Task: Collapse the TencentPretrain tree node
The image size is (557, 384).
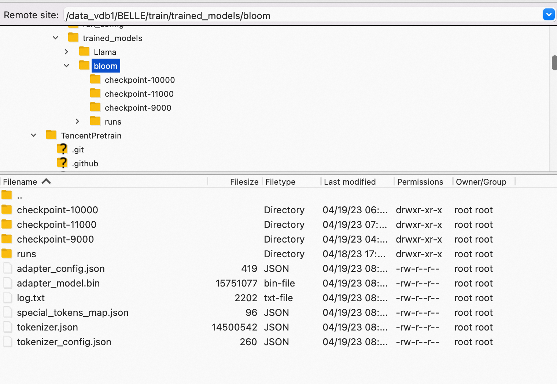Action: point(33,135)
